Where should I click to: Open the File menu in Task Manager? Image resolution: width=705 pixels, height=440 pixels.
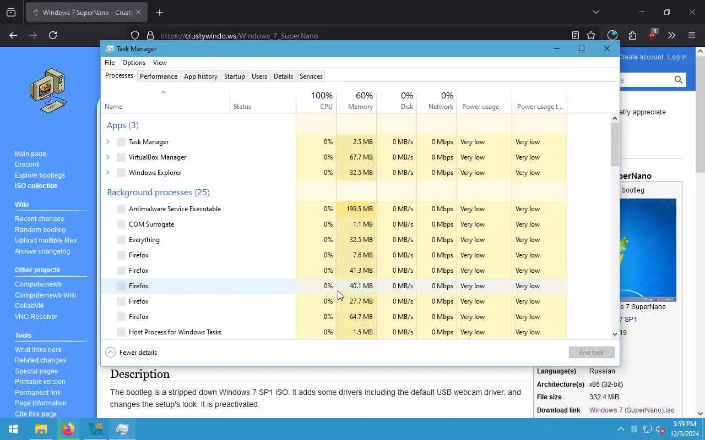(110, 63)
